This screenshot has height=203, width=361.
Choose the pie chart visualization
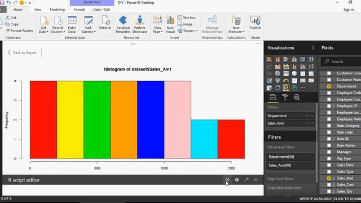(x=278, y=74)
